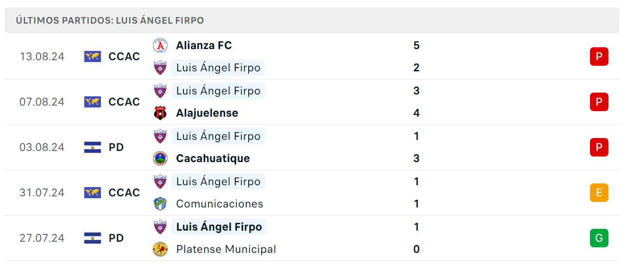Open the Platense Municipal team link

pyautogui.click(x=226, y=249)
